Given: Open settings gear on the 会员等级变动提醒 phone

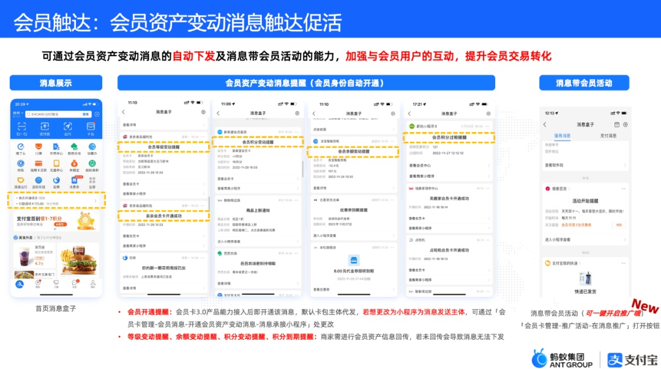Looking at the screenshot, I should pos(203,112).
